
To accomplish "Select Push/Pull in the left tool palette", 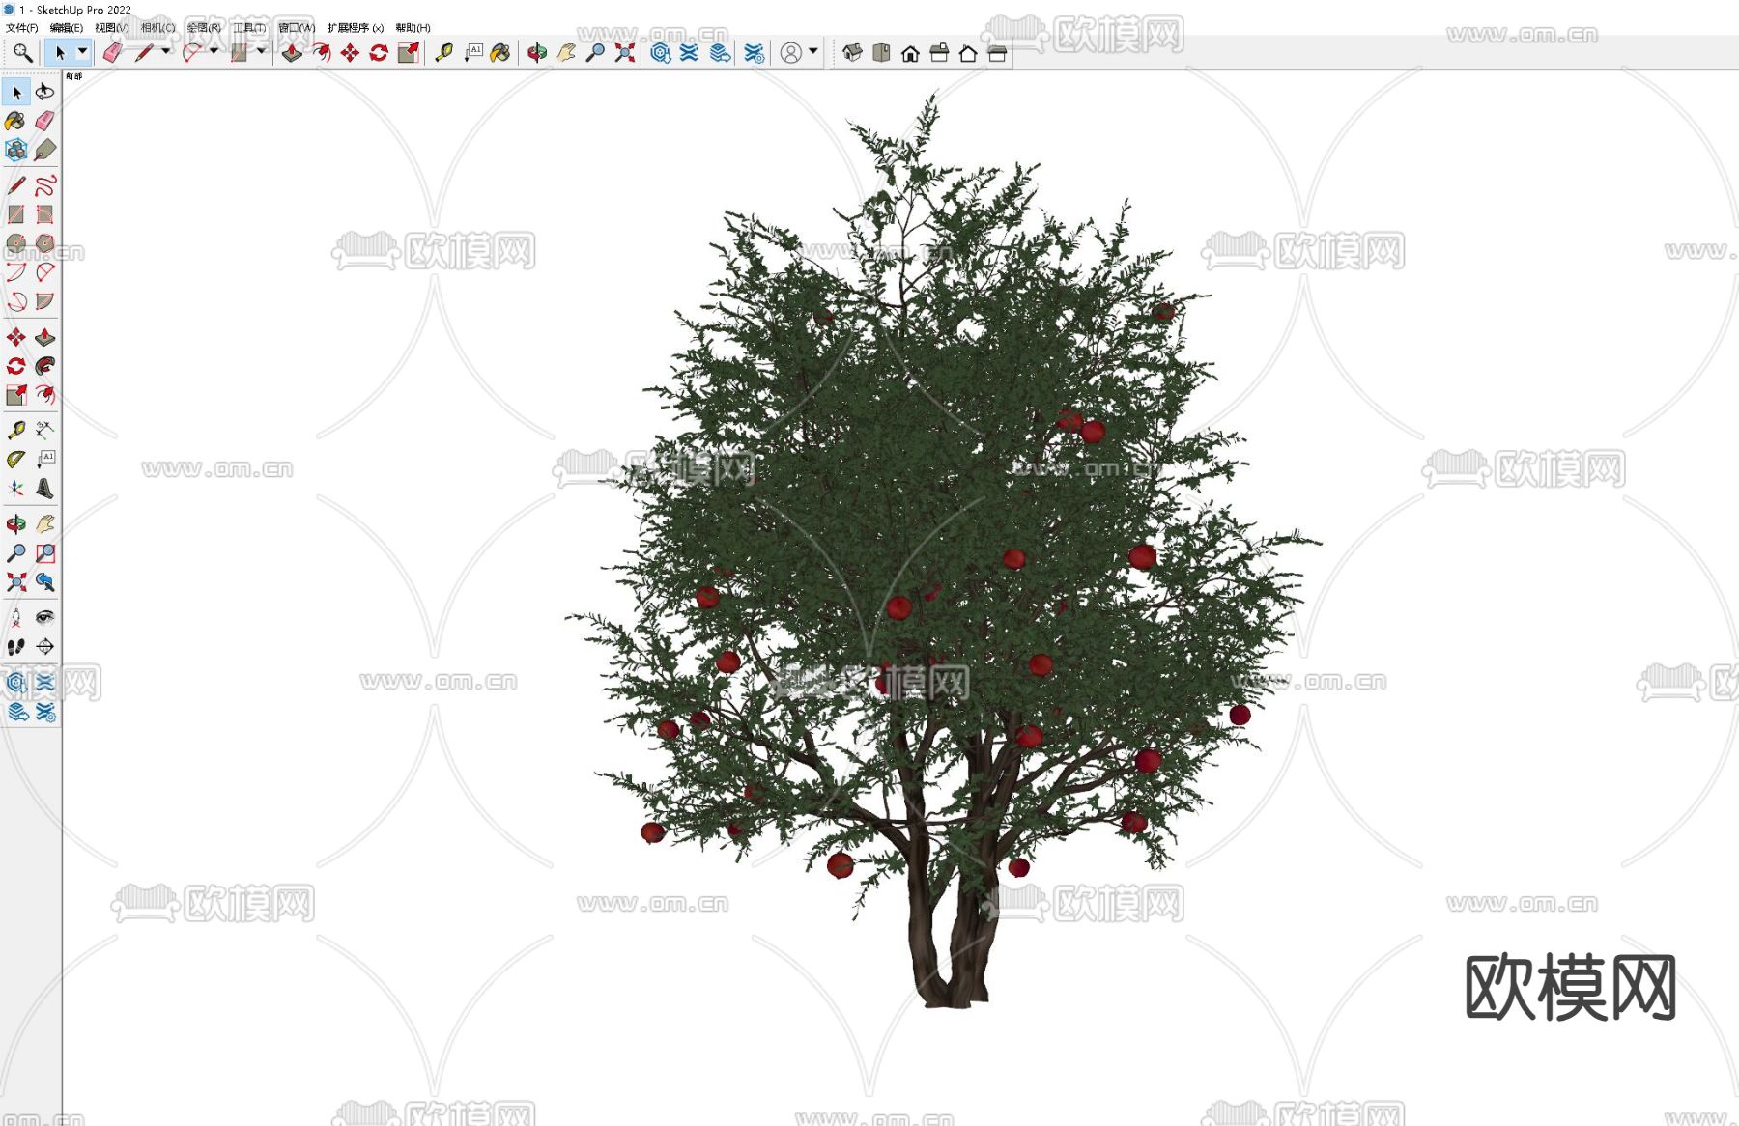I will 45,337.
